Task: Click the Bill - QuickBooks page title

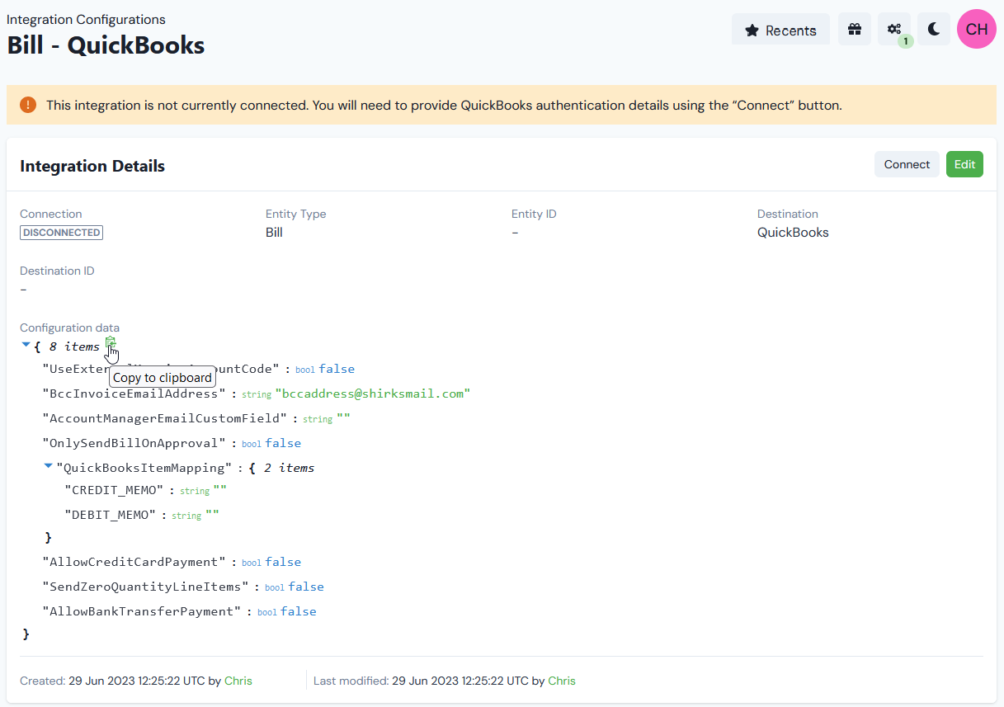Action: 105,45
